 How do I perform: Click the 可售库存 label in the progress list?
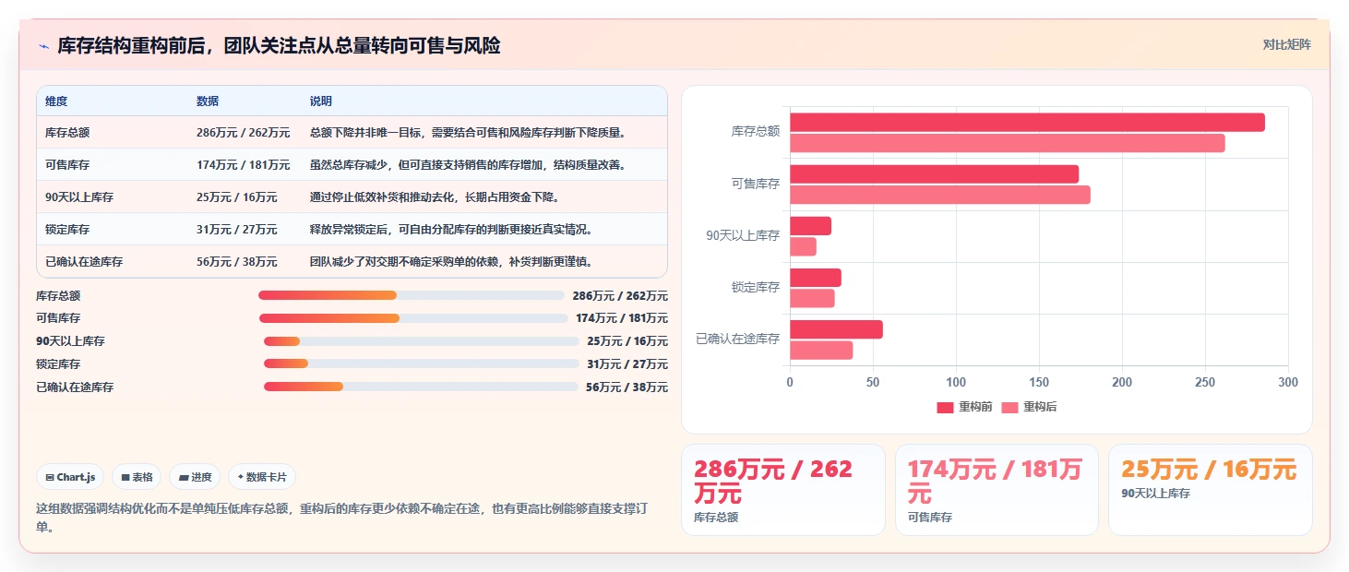coord(58,318)
